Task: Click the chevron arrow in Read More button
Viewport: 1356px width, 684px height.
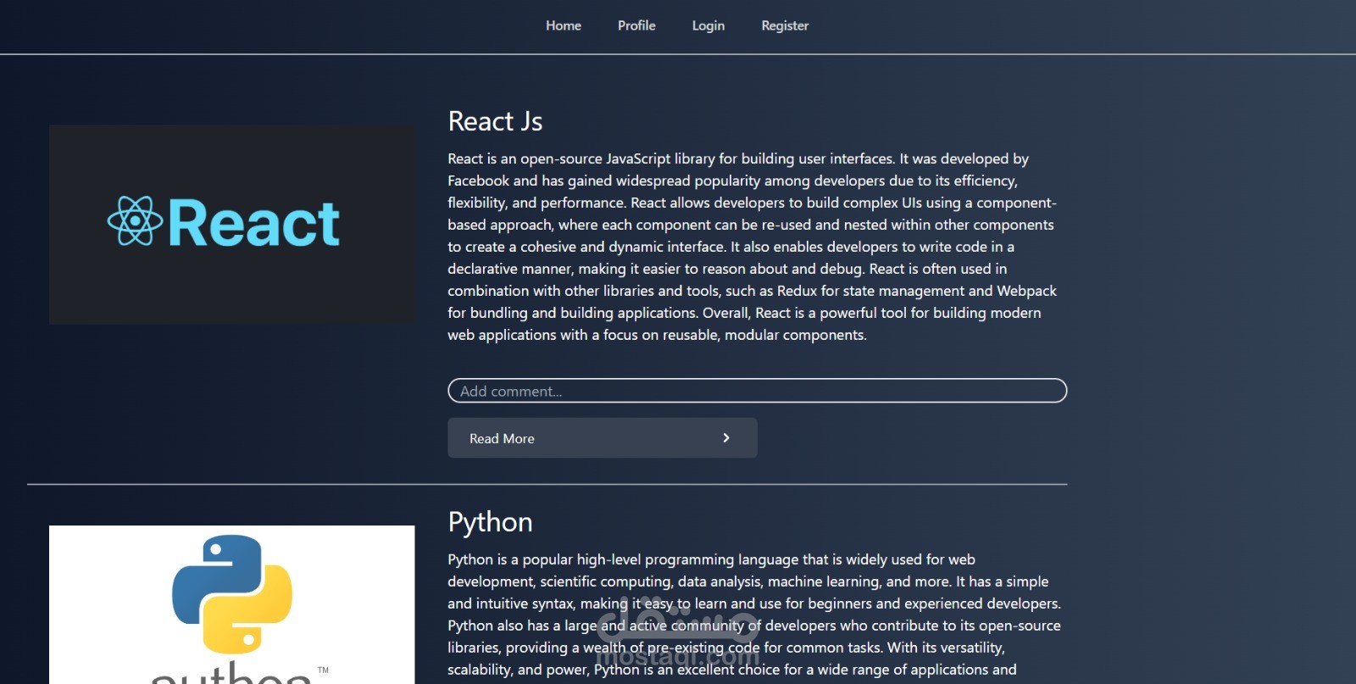Action: [725, 438]
